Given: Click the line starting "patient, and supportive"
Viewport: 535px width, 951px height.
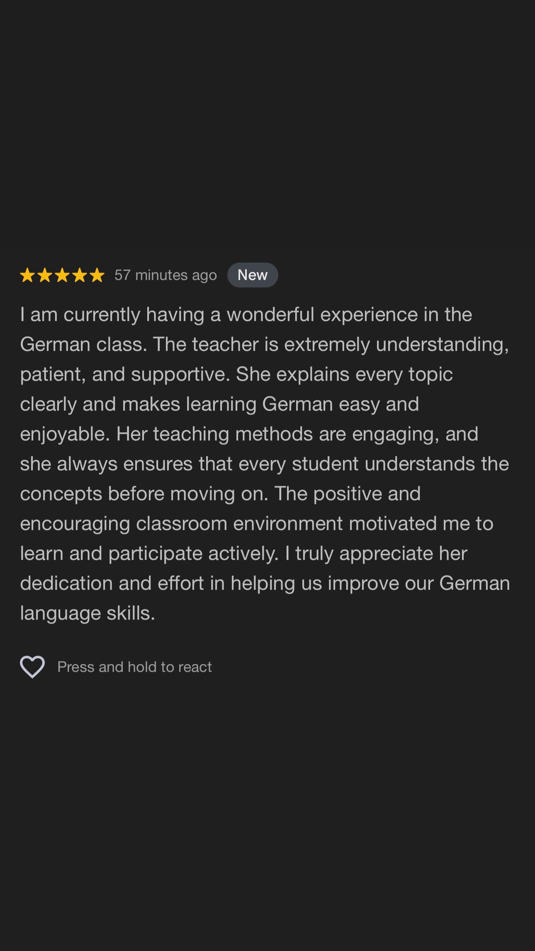Looking at the screenshot, I should tap(236, 374).
